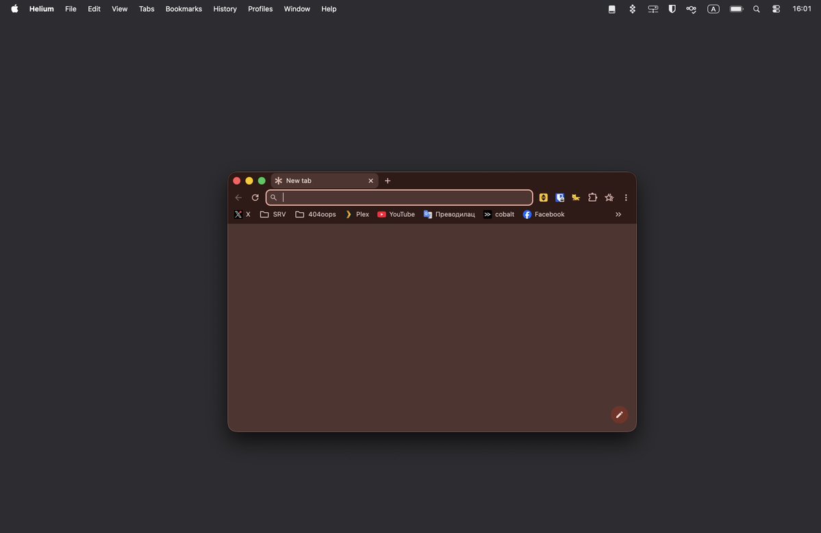
Task: Open the 404oops bookmarks folder
Action: pyautogui.click(x=316, y=214)
